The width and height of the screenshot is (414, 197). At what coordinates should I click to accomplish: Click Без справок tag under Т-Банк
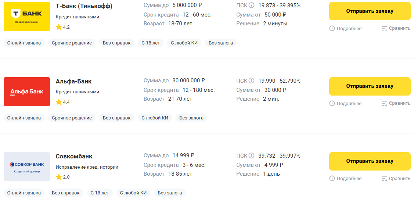[117, 43]
